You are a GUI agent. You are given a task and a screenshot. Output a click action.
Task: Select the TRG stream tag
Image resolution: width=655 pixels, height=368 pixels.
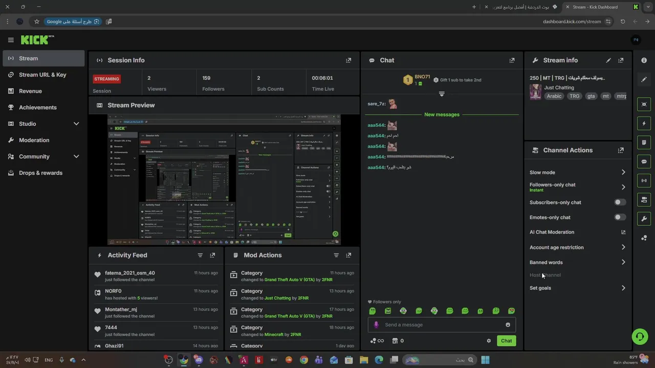point(575,96)
